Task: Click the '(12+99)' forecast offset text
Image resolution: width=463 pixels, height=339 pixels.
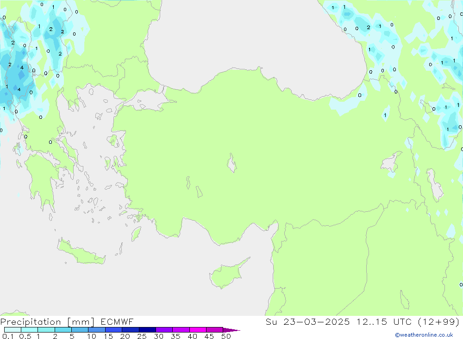Action: pos(439,321)
